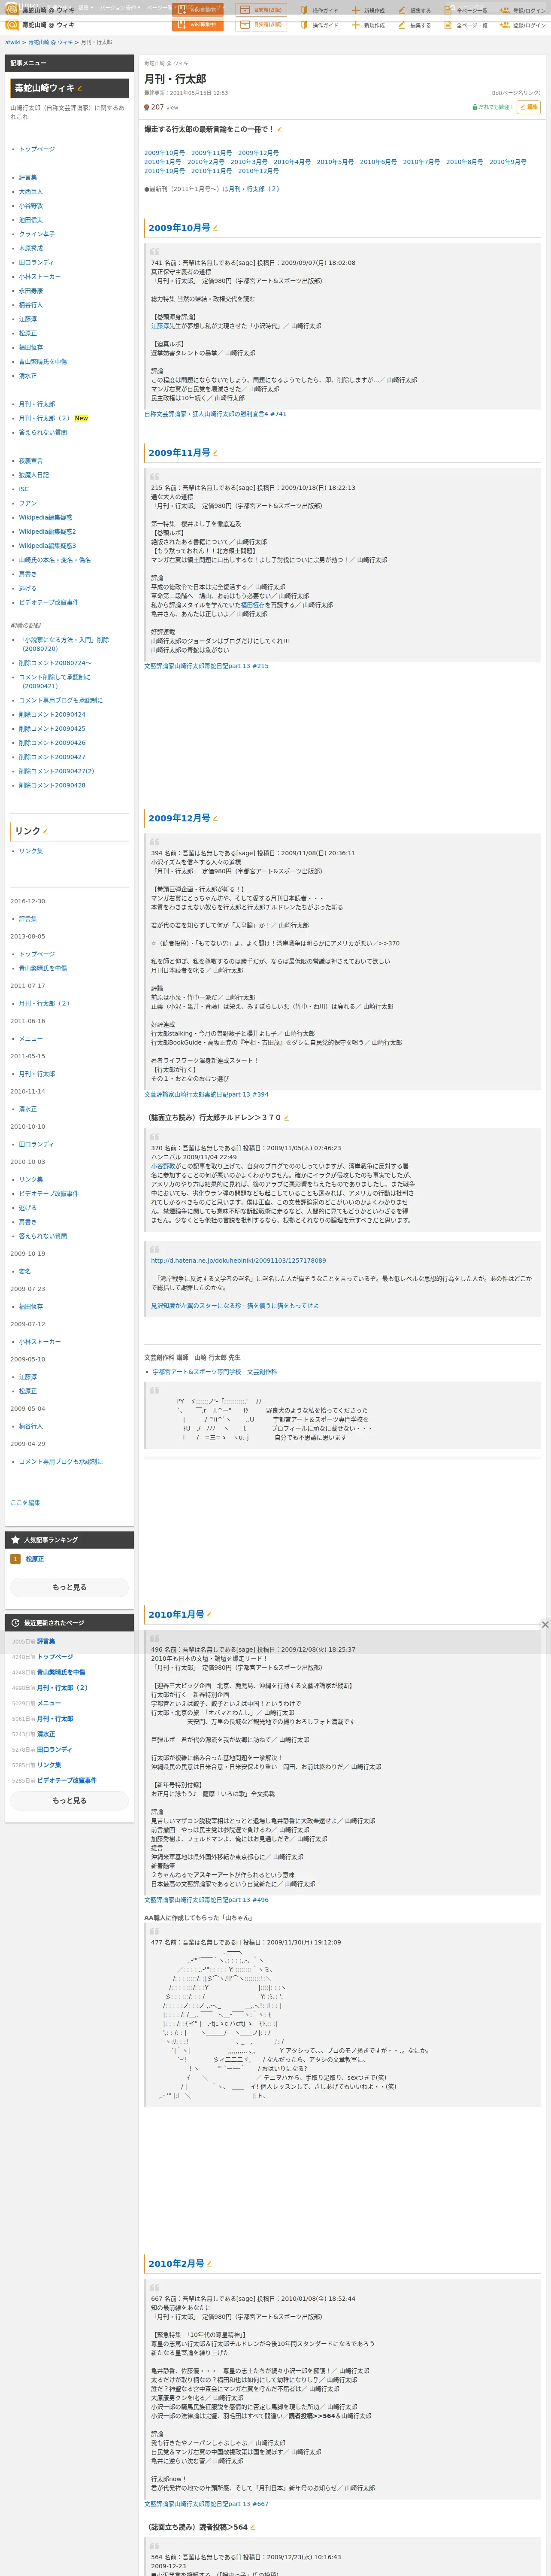Jump to 2010年3月号 in the issue index
The image size is (551, 2576).
point(249,162)
